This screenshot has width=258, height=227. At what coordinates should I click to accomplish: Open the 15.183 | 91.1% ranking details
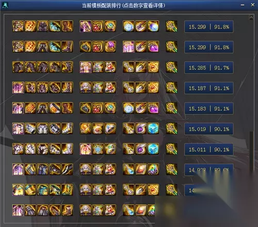coord(209,108)
